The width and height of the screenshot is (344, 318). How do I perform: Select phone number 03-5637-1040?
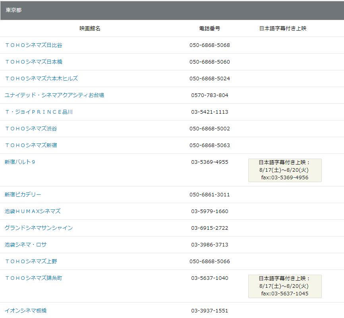click(x=209, y=278)
